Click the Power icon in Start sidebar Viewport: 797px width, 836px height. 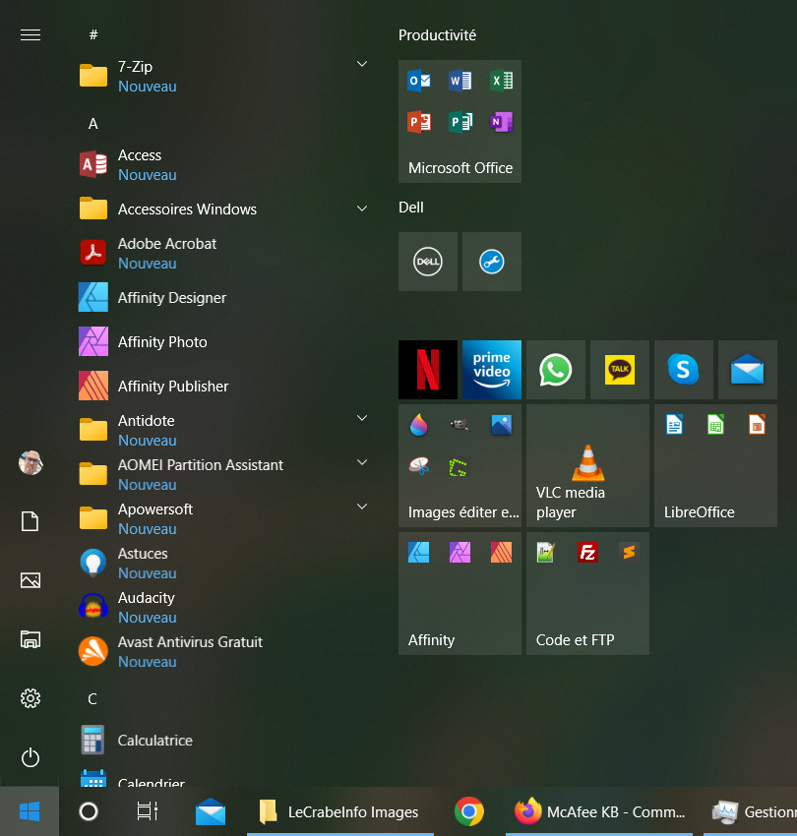pos(31,757)
